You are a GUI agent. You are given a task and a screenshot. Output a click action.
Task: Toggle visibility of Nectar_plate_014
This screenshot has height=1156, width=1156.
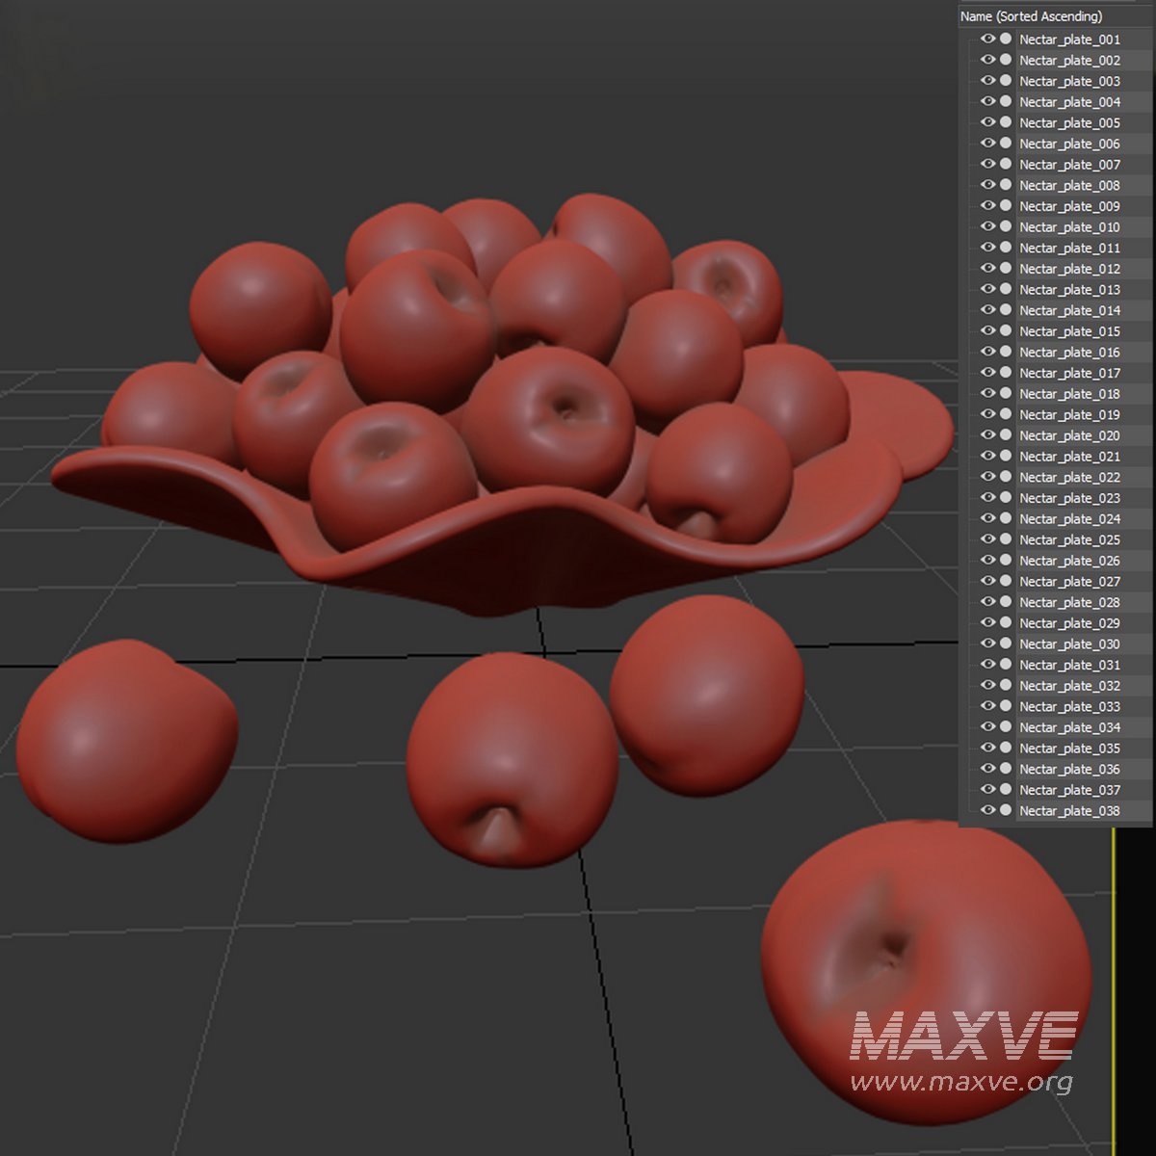pyautogui.click(x=987, y=310)
